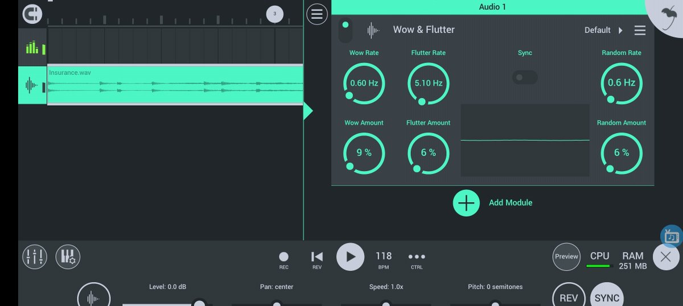Screen dimensions: 683x306
Task: Toggle the SYNC button in the sample panel
Action: (x=607, y=296)
